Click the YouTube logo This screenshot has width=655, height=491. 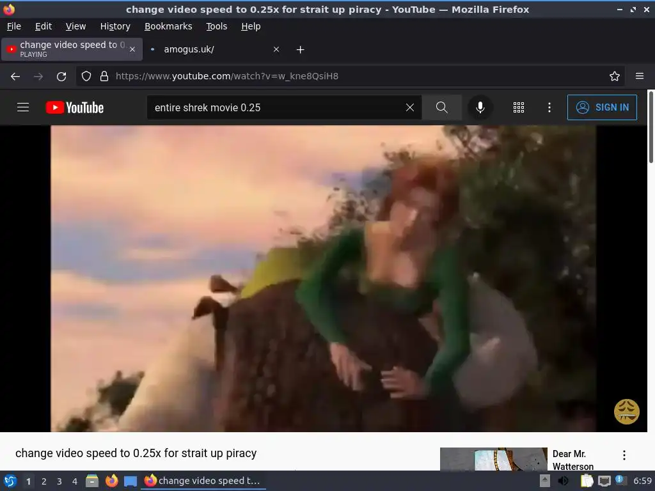click(75, 107)
